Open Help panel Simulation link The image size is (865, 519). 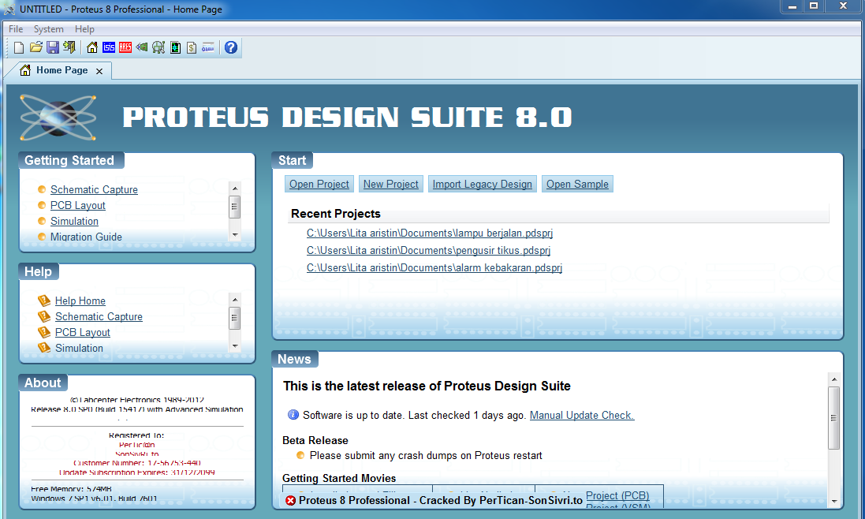[79, 348]
